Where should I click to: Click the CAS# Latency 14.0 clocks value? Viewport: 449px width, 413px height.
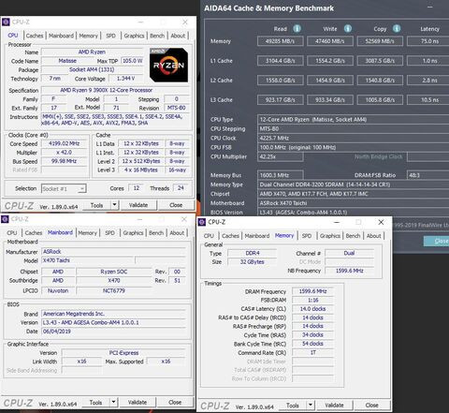[312, 309]
